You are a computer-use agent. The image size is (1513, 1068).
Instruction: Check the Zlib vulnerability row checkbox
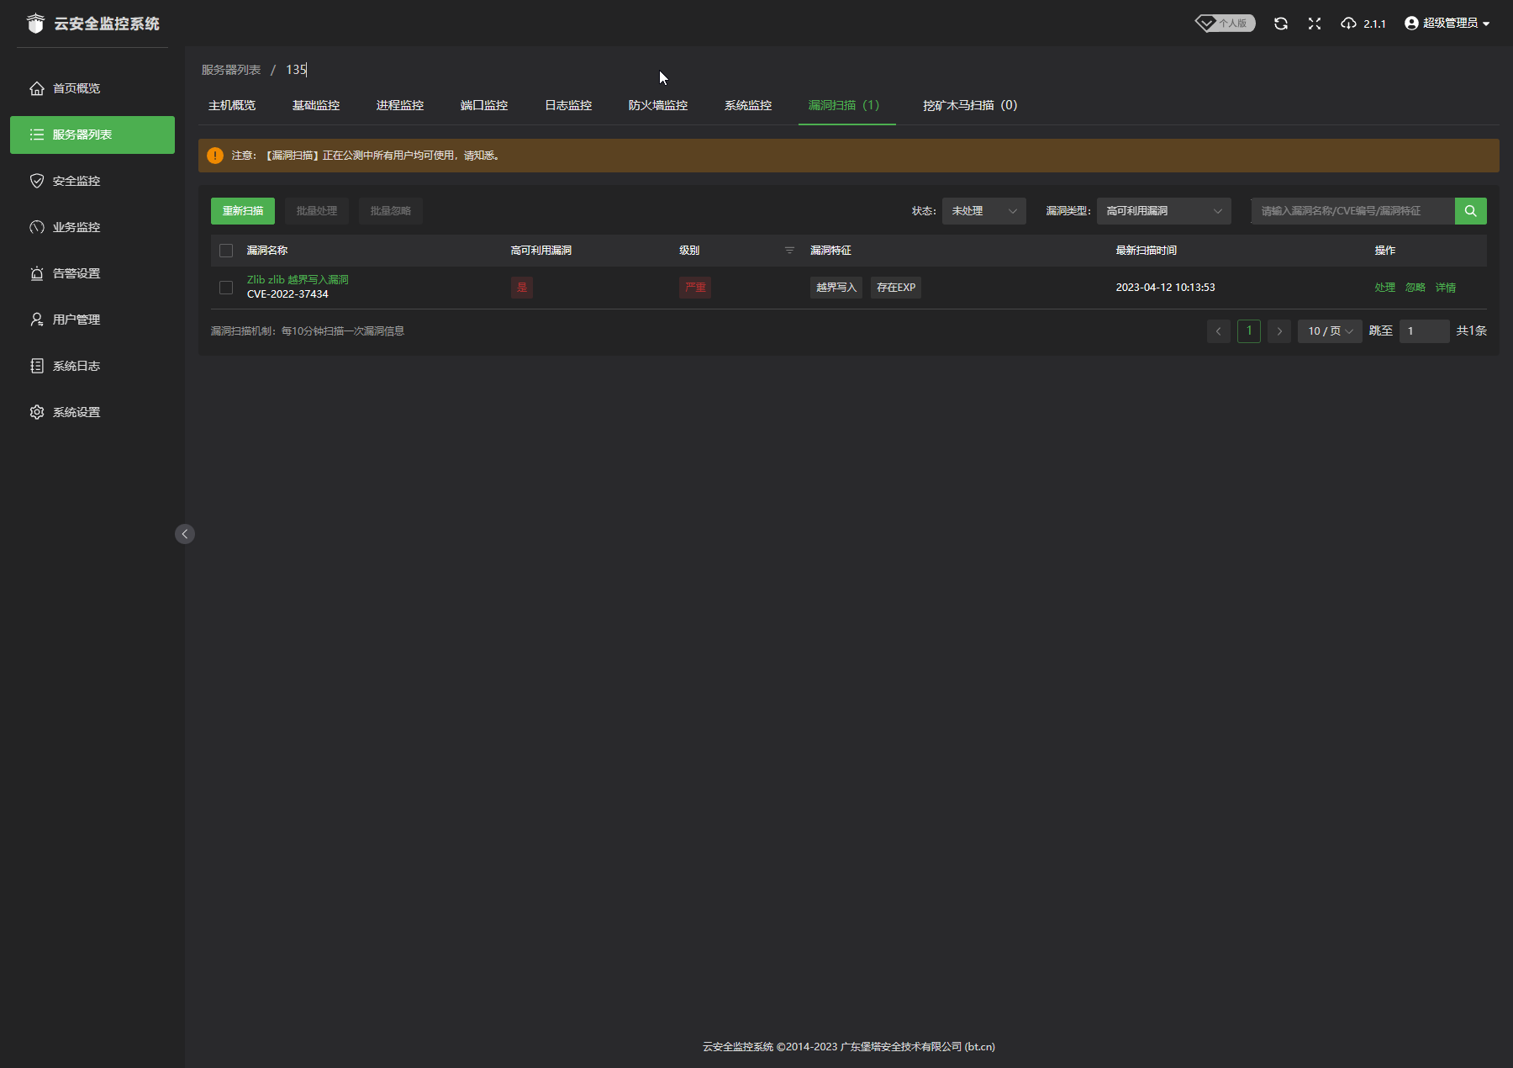click(x=226, y=288)
